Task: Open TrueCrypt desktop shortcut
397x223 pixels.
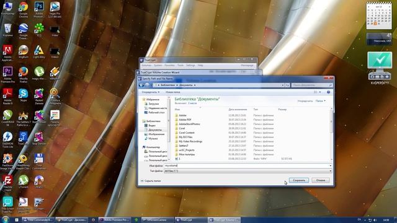Action: [24, 139]
